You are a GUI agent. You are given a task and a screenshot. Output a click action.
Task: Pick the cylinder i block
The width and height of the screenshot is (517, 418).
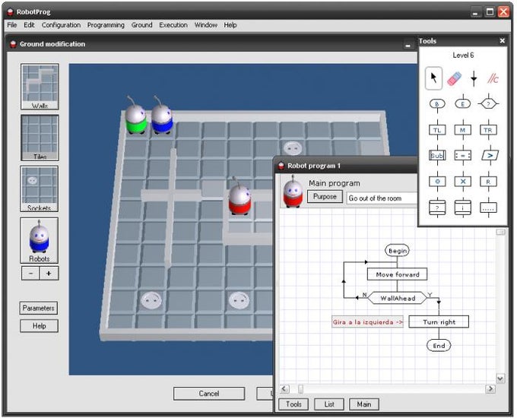[462, 207]
